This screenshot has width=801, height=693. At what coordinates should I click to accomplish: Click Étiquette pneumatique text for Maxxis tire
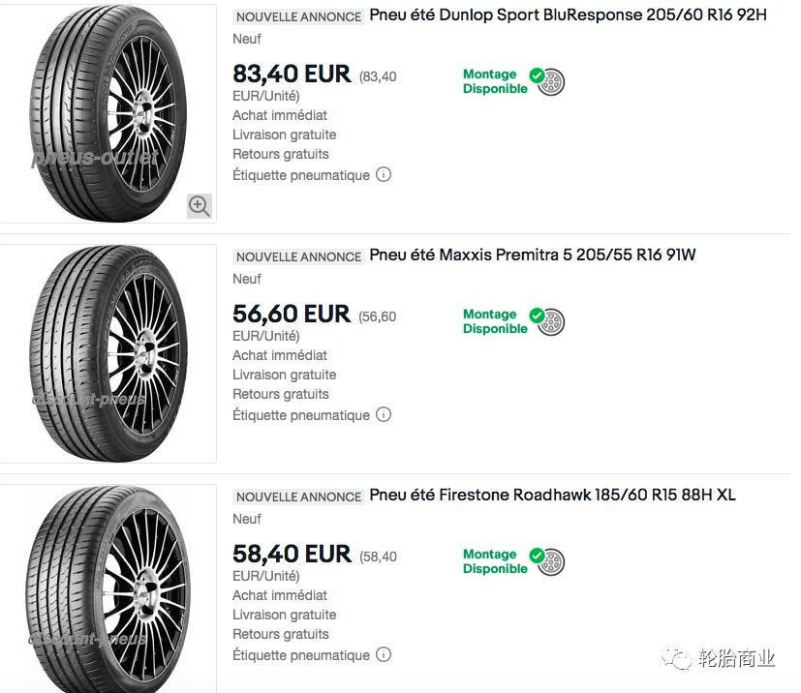coord(301,415)
